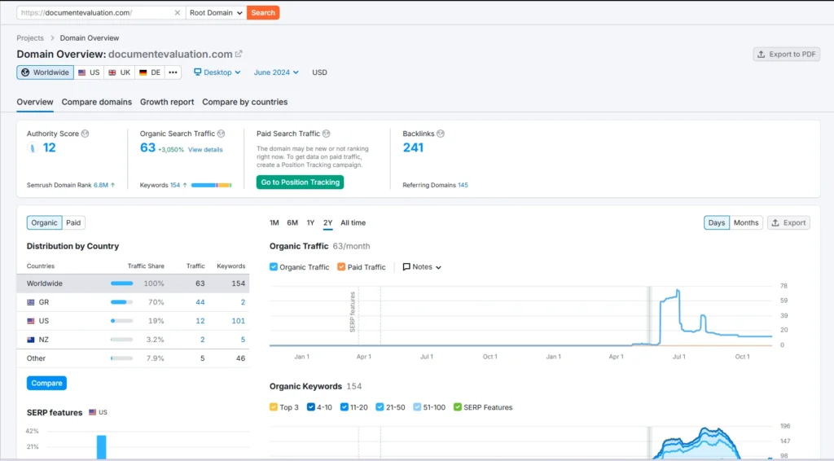This screenshot has width=834, height=461.
Task: Open View details link for organic traffic
Action: [205, 150]
